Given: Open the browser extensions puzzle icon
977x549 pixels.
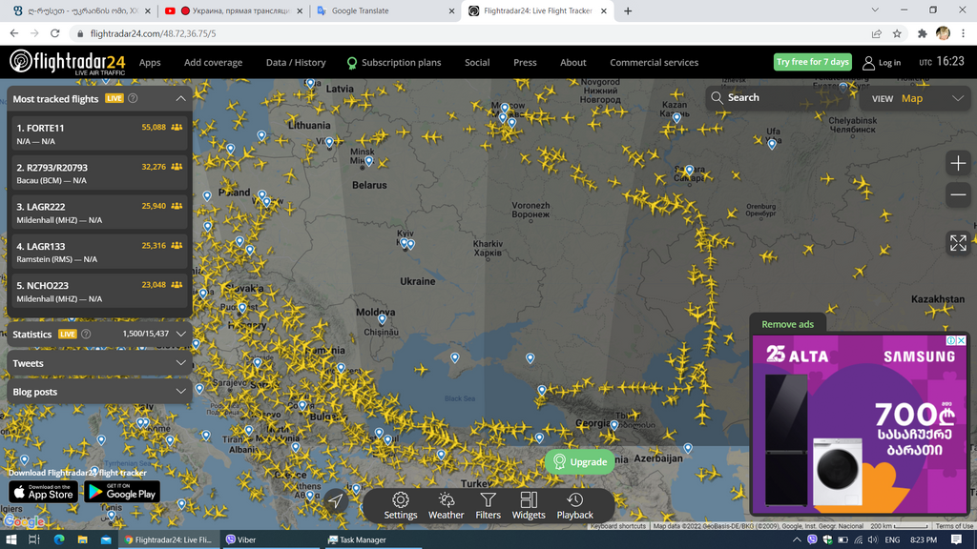Looking at the screenshot, I should (x=923, y=33).
